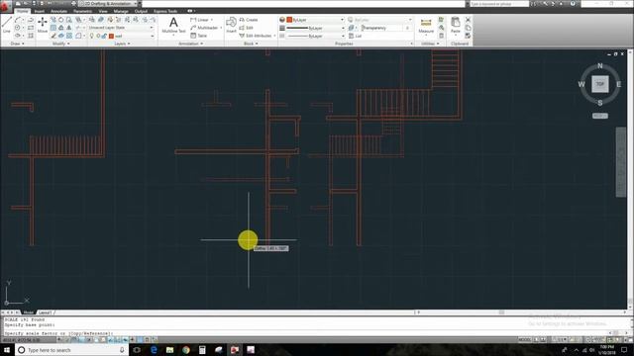Click the AutoCAD application menu logo
The width and height of the screenshot is (634, 356).
click(6, 6)
